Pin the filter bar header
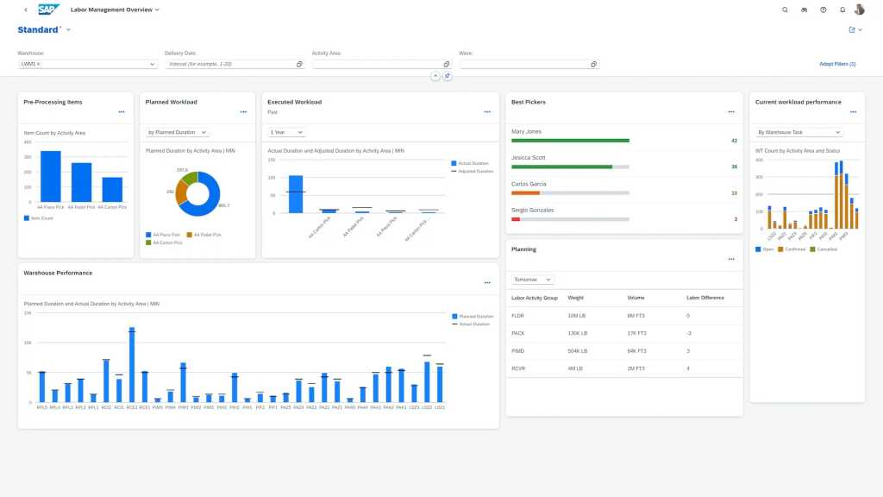This screenshot has height=497, width=883. pyautogui.click(x=448, y=76)
